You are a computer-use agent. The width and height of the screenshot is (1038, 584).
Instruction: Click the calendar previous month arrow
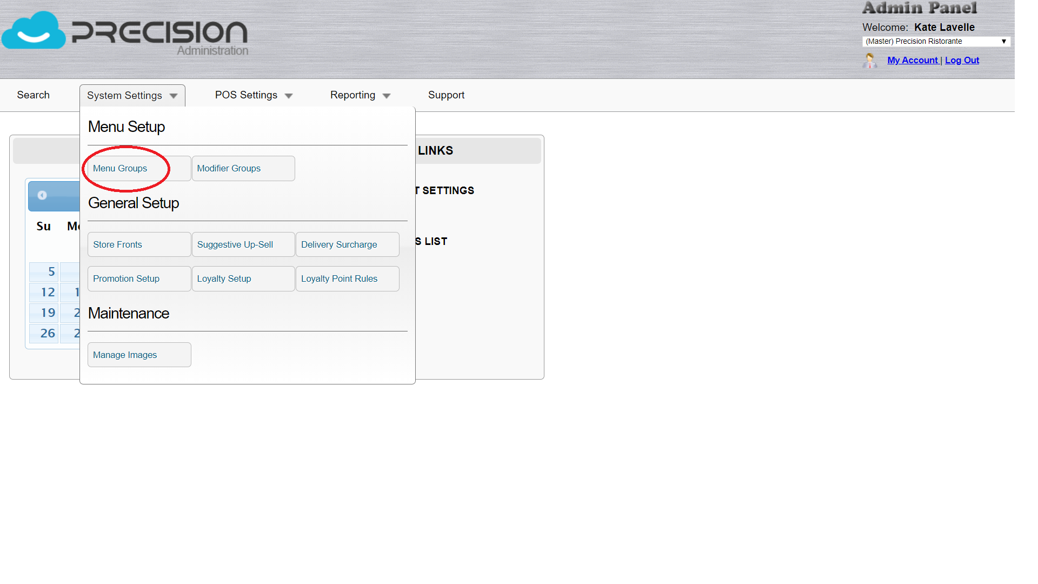(42, 195)
